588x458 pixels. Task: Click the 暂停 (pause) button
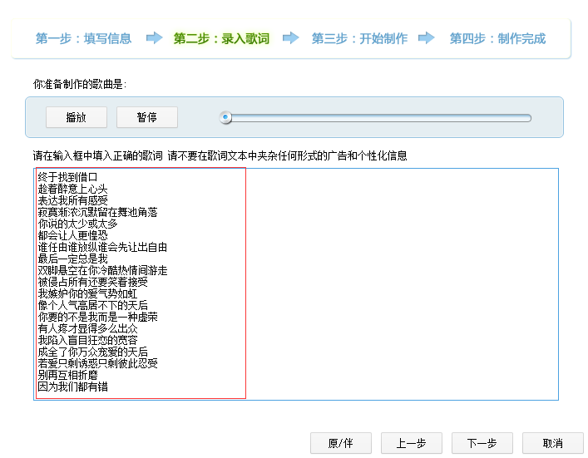(x=147, y=117)
